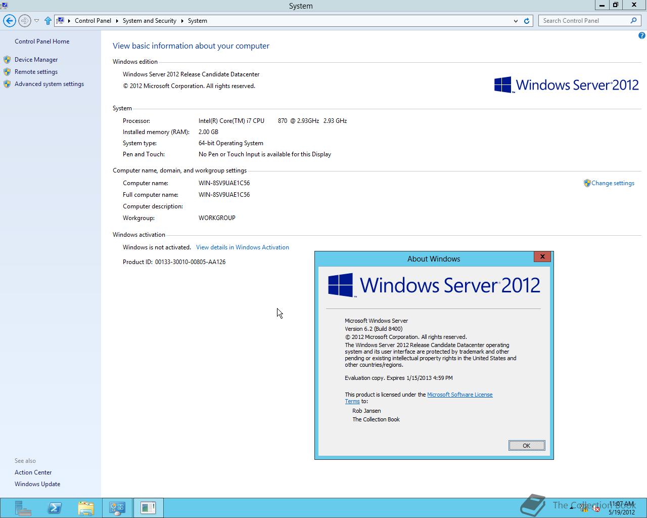647x518 pixels.
Task: Show hidden tray icons arrow
Action: tap(572, 508)
